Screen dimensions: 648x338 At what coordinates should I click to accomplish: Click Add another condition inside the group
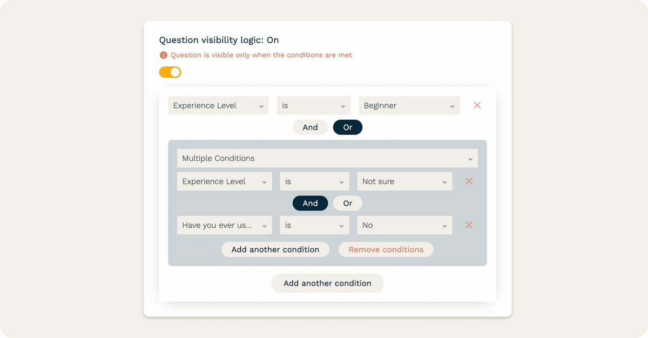(x=275, y=249)
